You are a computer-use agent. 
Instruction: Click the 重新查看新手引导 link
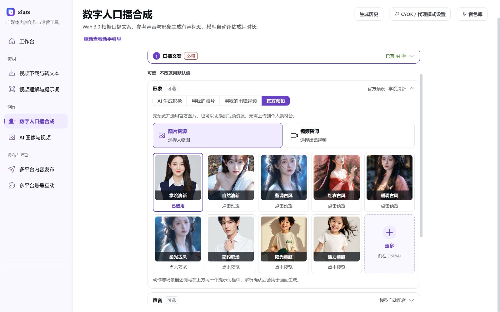tap(102, 39)
